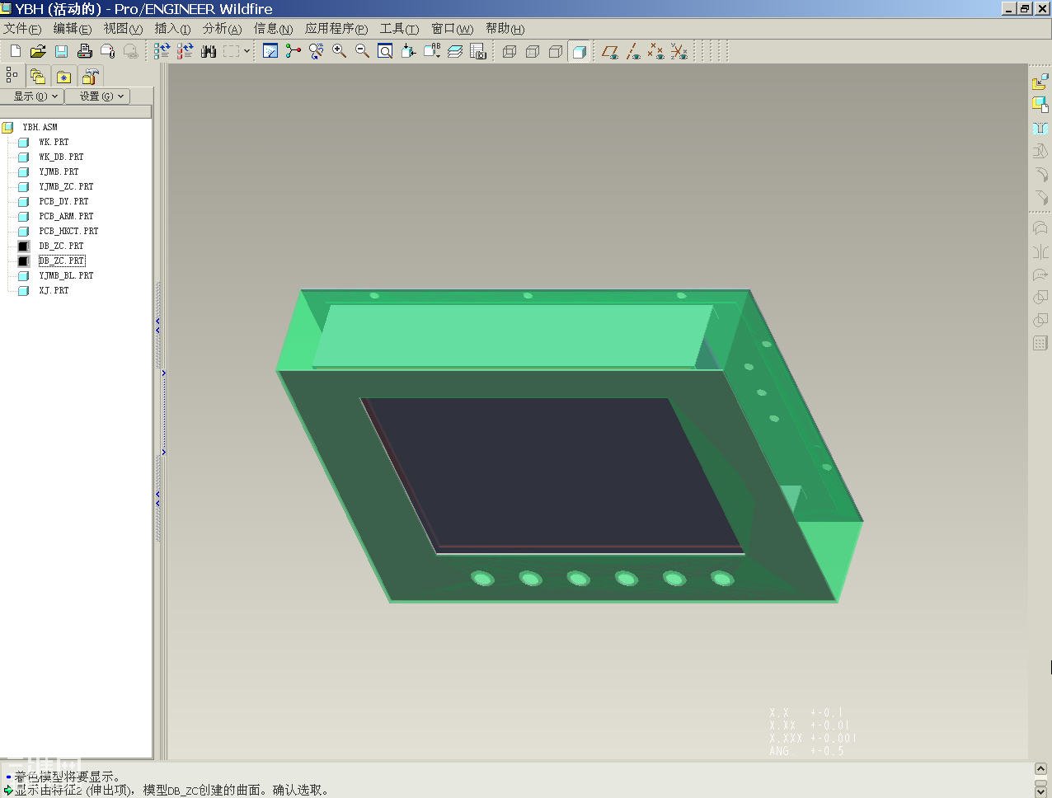Select YJMB_BL.PRT in model tree
This screenshot has height=798, width=1052.
(x=66, y=275)
